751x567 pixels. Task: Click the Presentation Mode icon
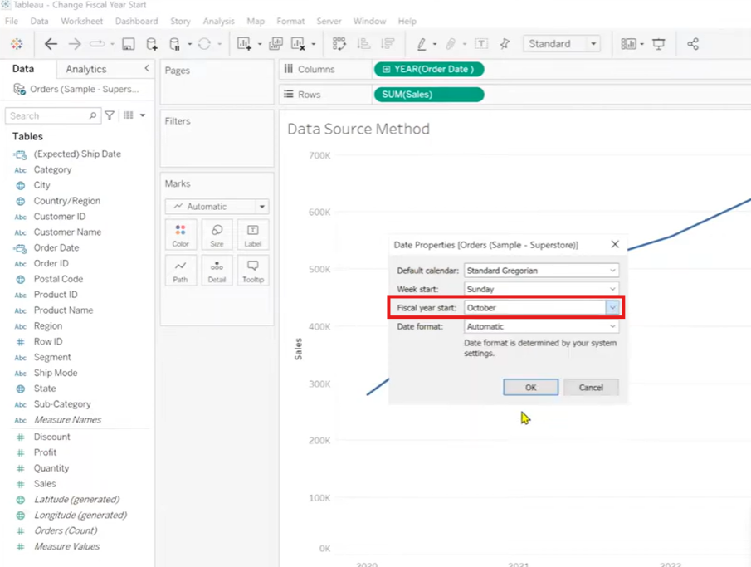[659, 44]
